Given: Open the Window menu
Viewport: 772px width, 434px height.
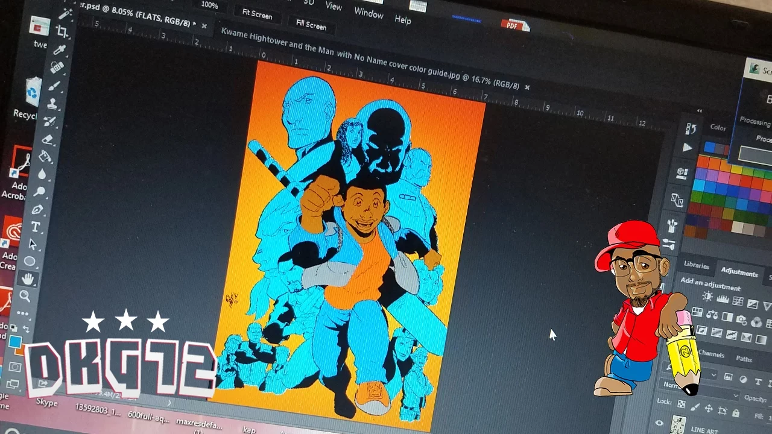Looking at the screenshot, I should [369, 13].
